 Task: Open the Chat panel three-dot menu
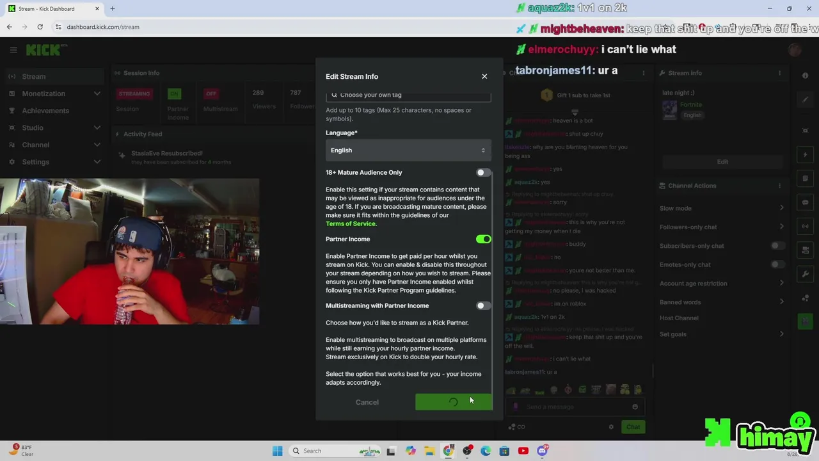pyautogui.click(x=644, y=73)
